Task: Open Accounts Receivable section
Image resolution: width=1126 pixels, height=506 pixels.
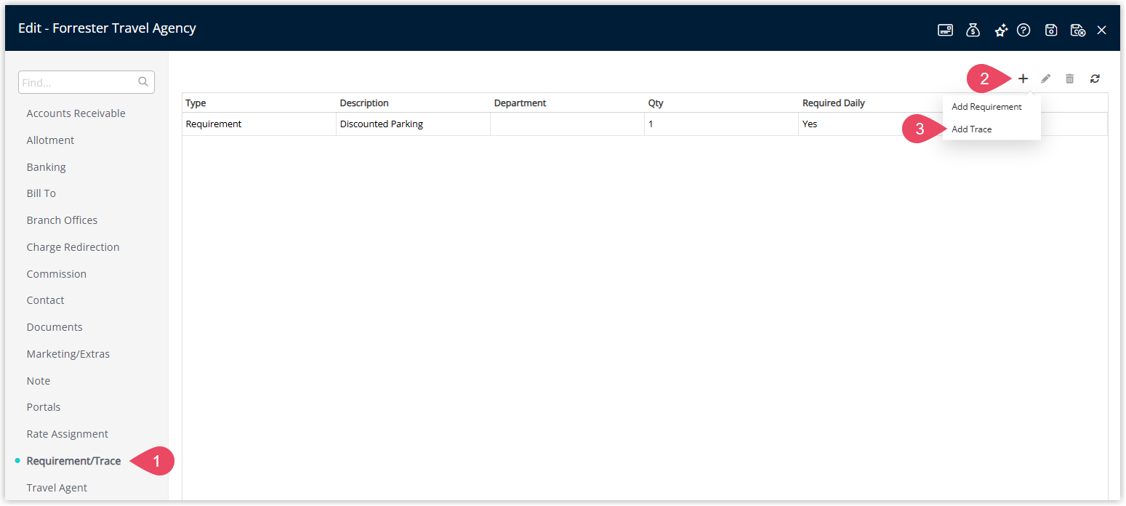Action: (76, 113)
